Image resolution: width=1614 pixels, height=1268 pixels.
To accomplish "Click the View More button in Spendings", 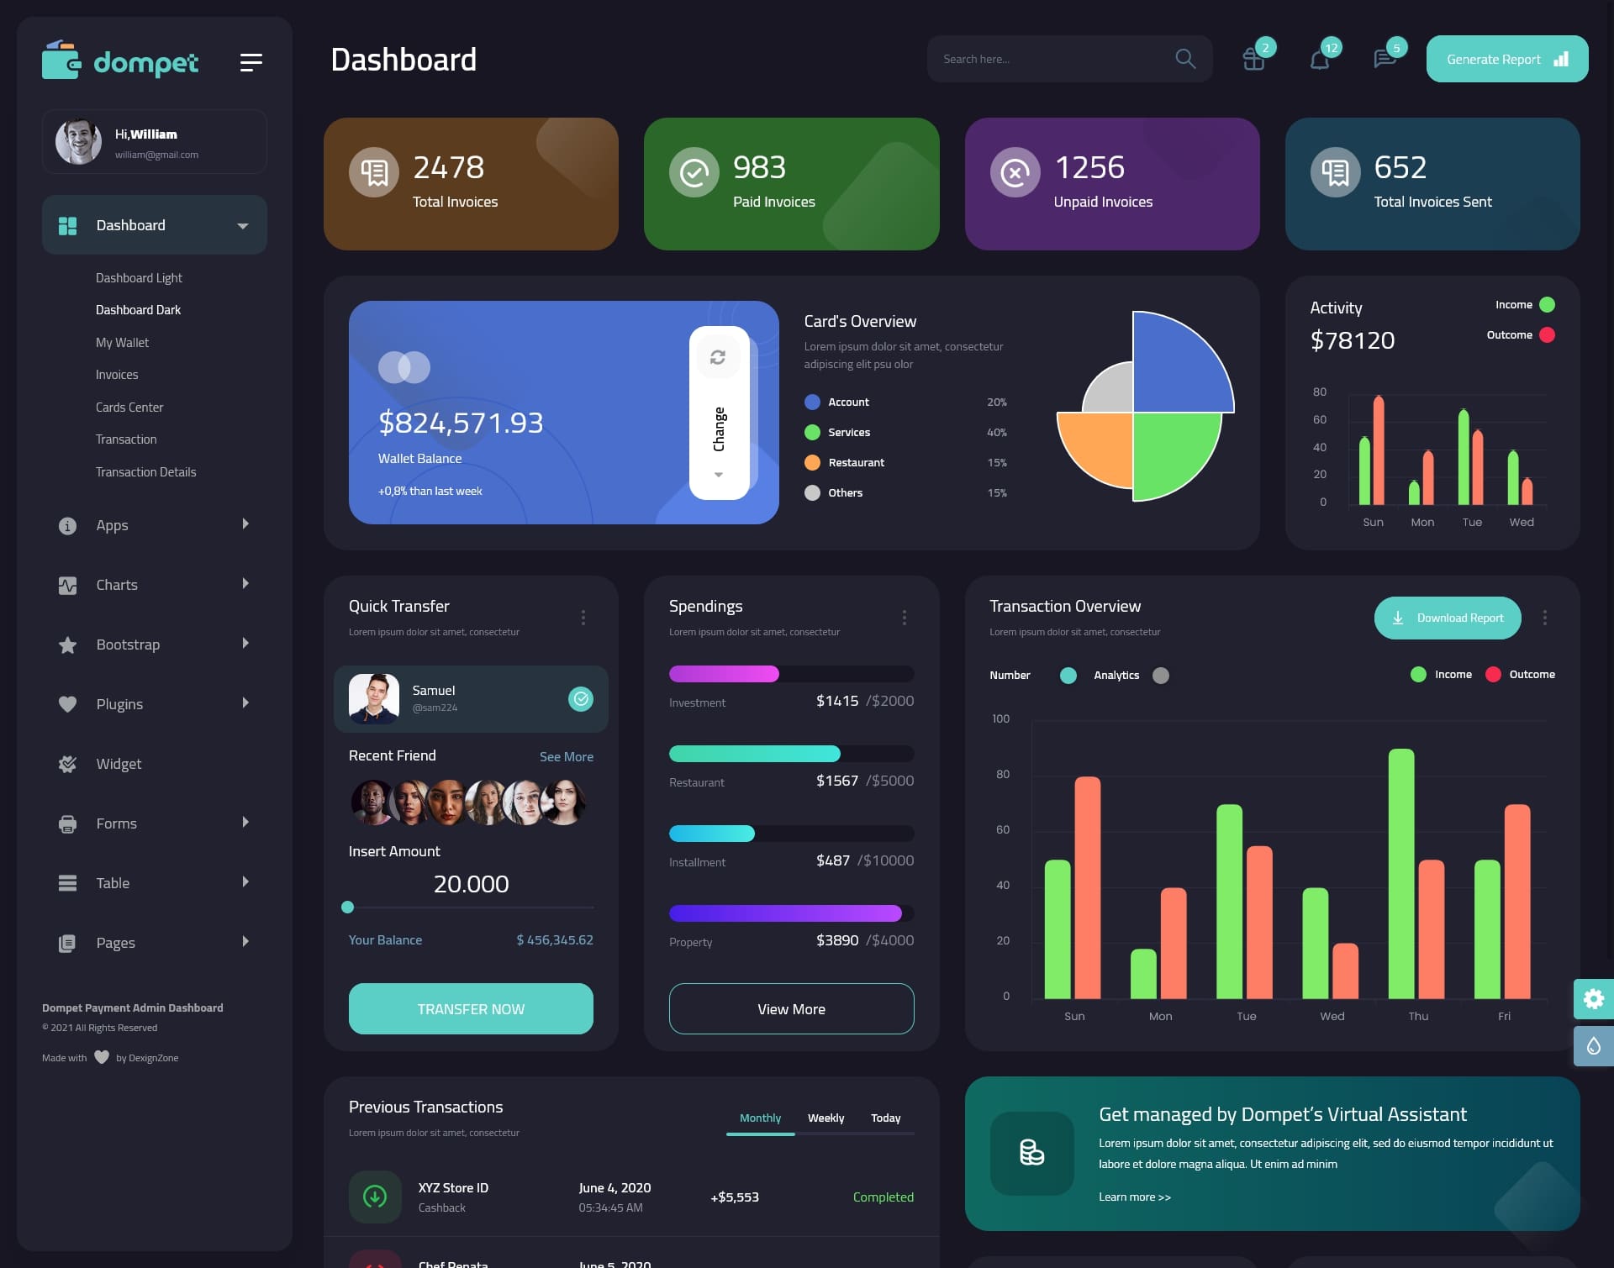I will coord(791,1008).
